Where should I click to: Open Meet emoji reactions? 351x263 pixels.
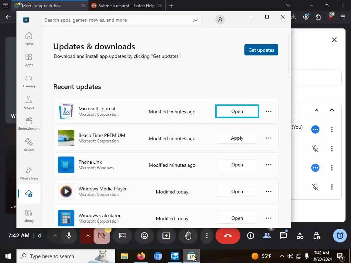(x=144, y=236)
